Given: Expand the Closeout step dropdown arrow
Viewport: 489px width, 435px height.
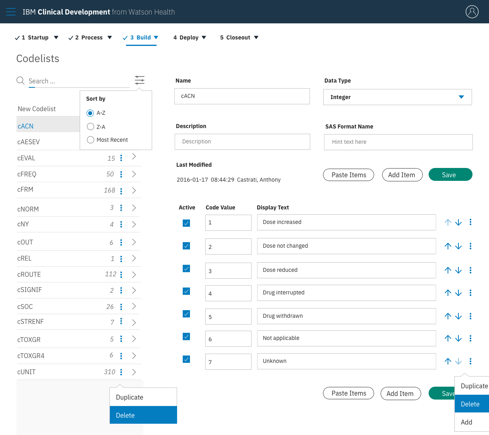Looking at the screenshot, I should click(256, 37).
